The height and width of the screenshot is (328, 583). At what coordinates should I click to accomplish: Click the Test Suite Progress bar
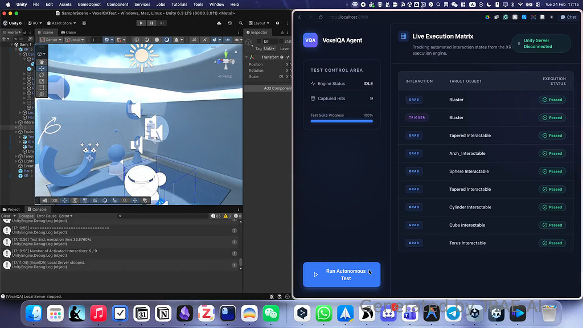coord(342,121)
